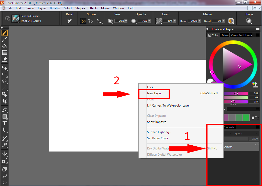
Task: Select the Dropper tool in toolbox
Action: tap(4, 39)
